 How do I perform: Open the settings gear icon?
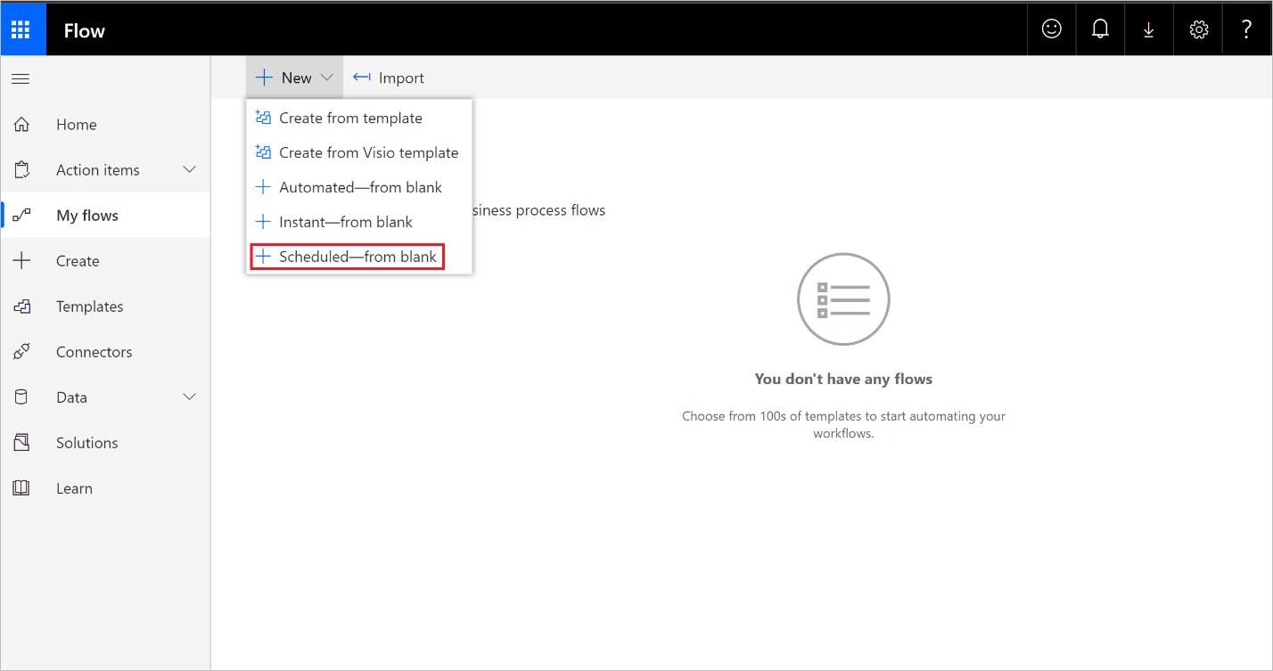pyautogui.click(x=1199, y=29)
